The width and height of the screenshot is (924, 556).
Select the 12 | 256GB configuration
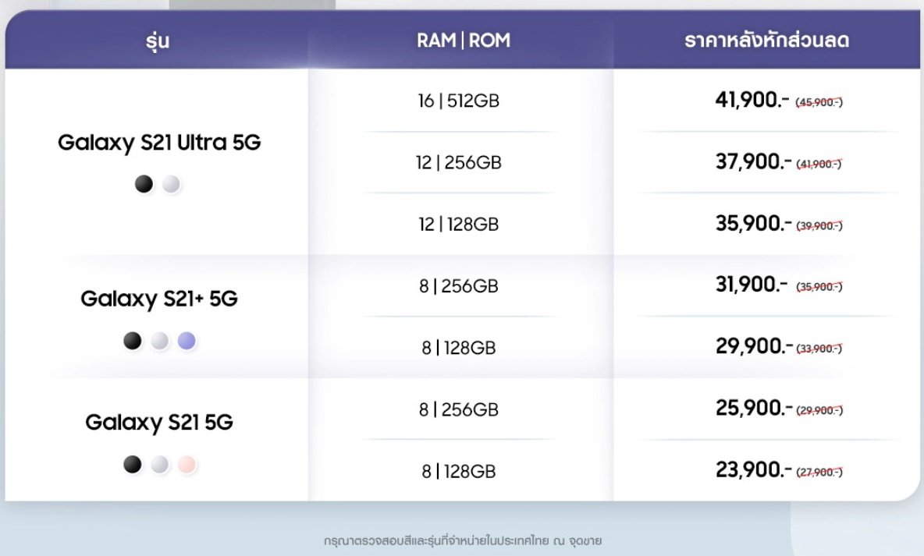[x=458, y=162]
